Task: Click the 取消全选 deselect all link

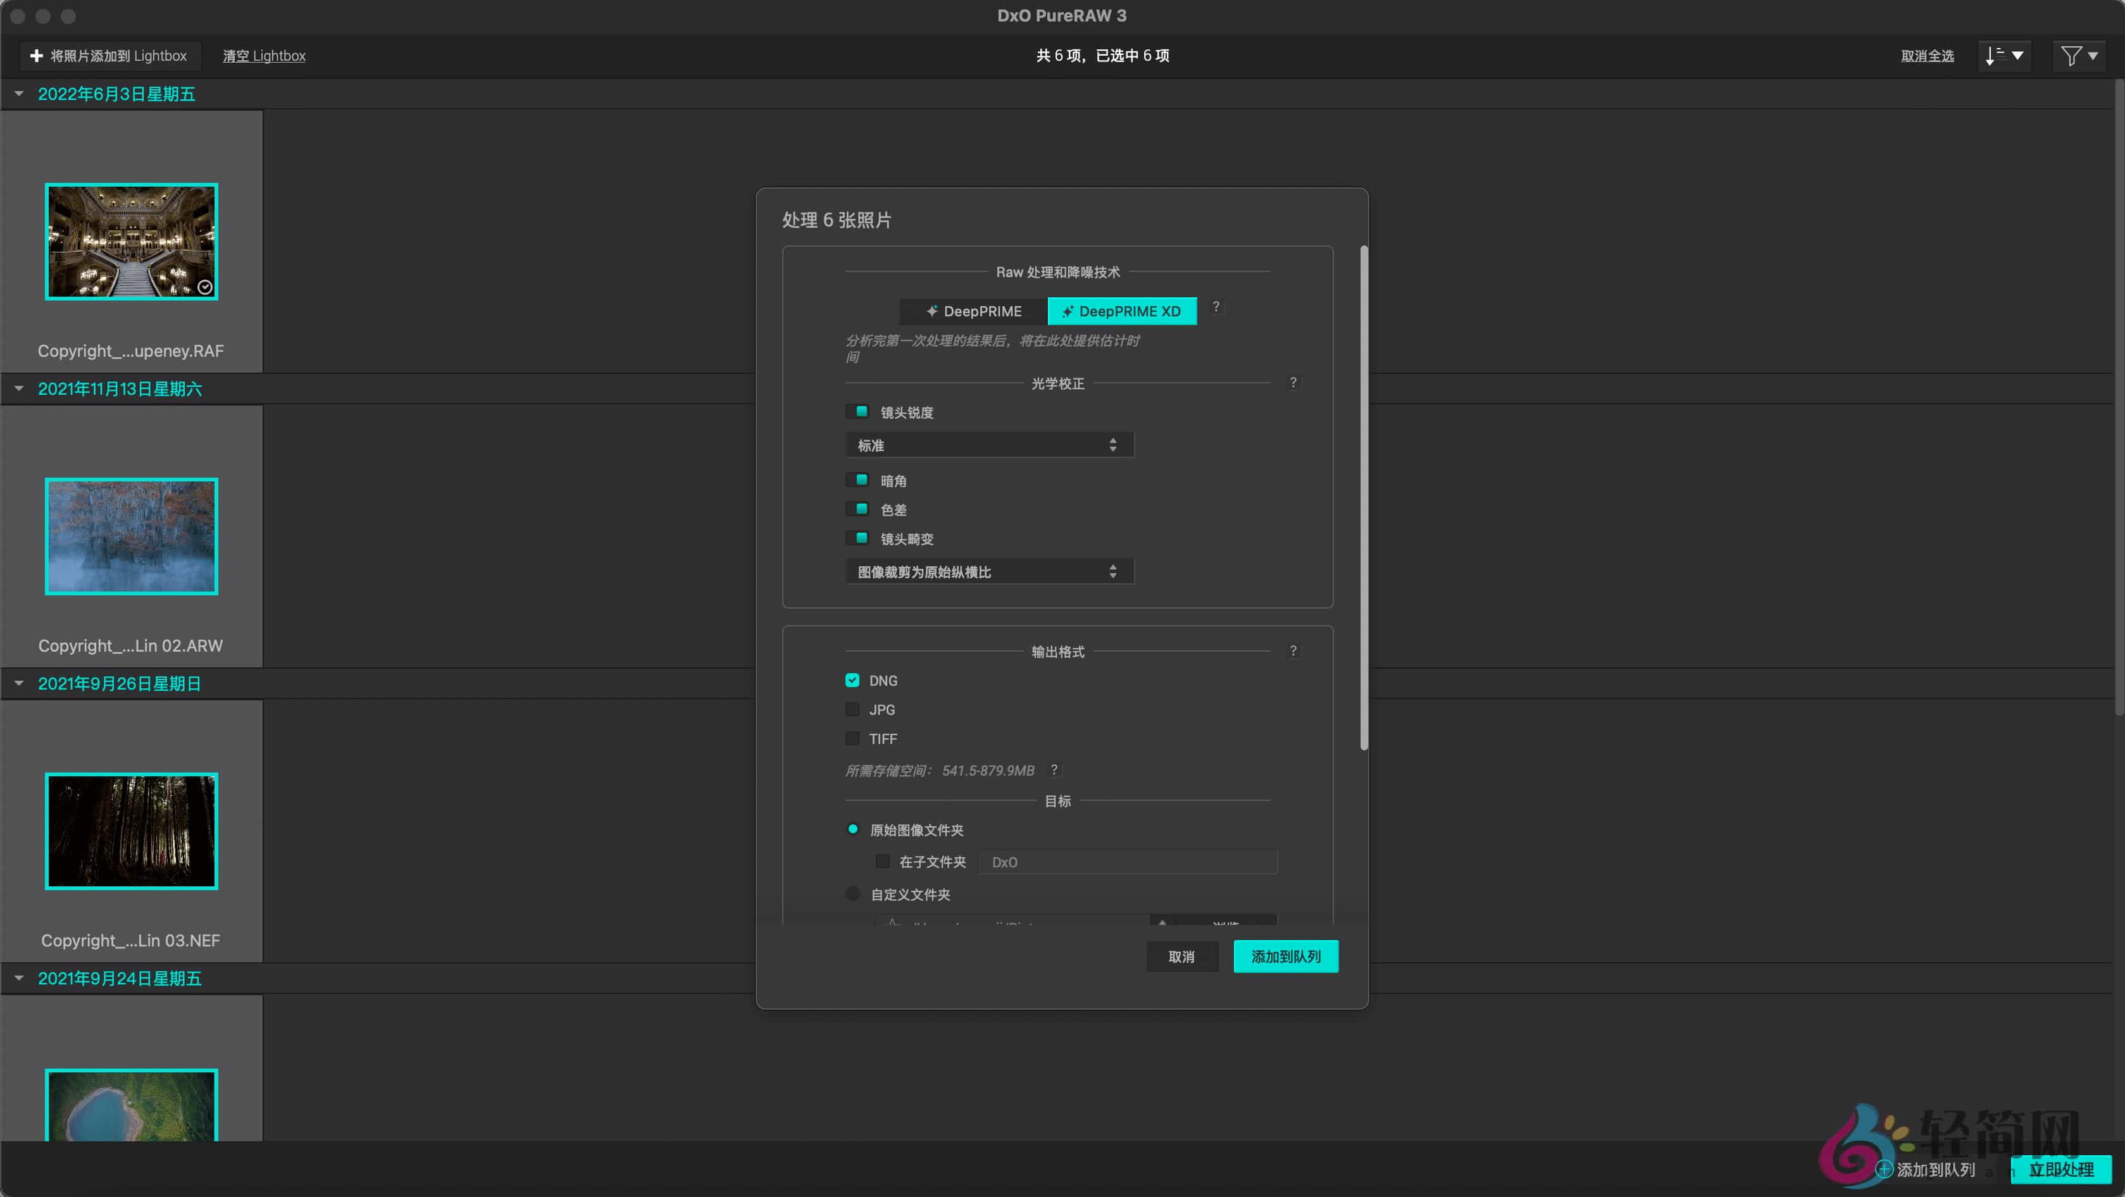Action: (1927, 55)
